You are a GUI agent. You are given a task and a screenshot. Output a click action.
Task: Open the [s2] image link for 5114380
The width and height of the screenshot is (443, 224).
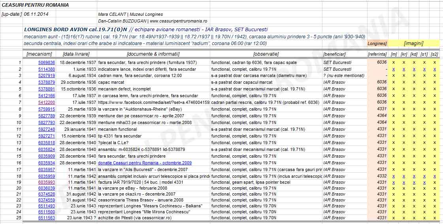tap(435, 69)
